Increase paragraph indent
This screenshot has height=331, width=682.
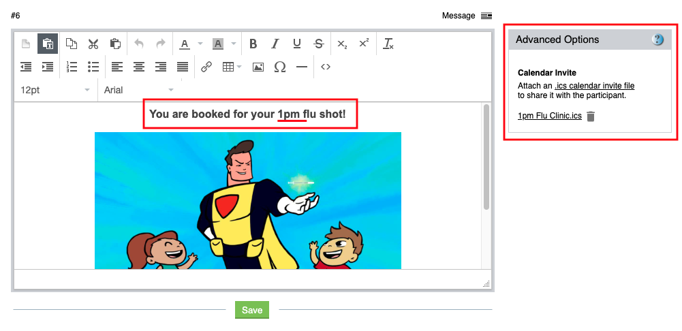click(48, 67)
